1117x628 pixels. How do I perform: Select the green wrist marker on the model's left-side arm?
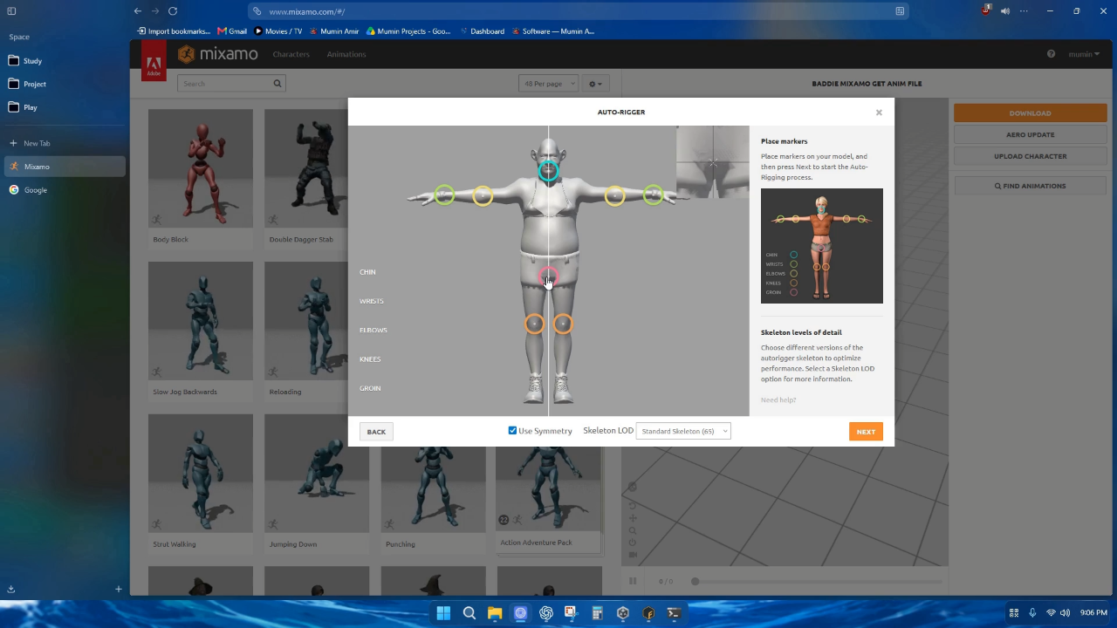444,195
